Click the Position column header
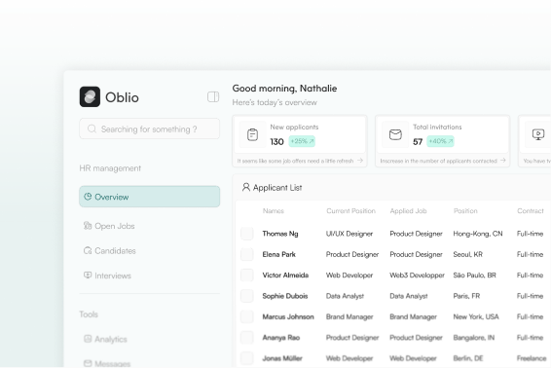This screenshot has width=551, height=368. point(465,211)
